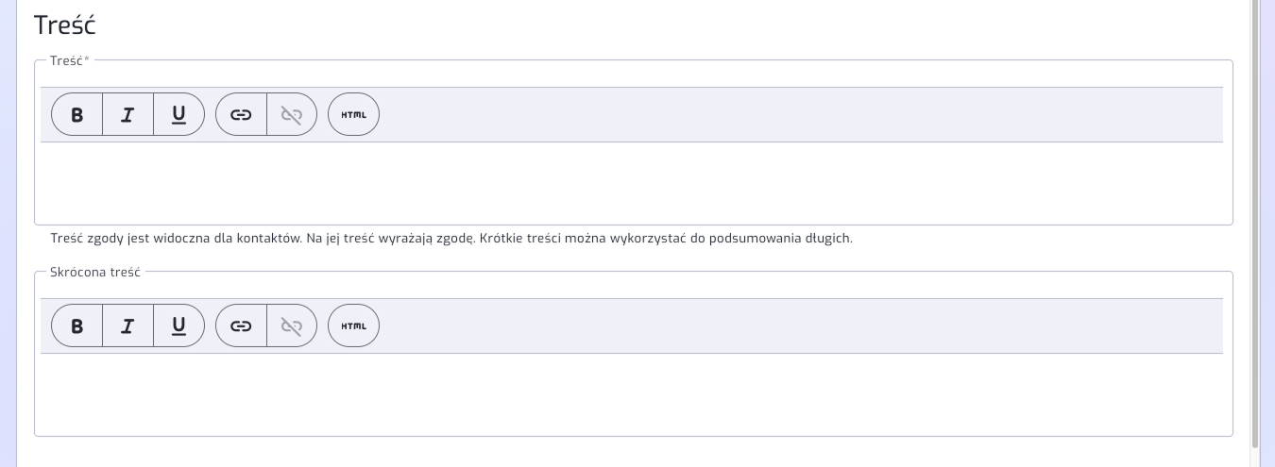Focus the Skrócona treść text area
This screenshot has height=467, width=1275.
click(x=632, y=392)
